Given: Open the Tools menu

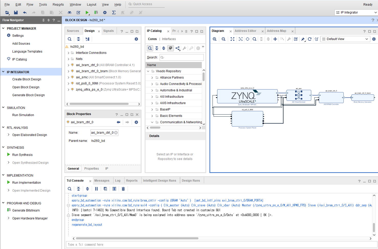Looking at the screenshot, I should (x=43, y=5).
